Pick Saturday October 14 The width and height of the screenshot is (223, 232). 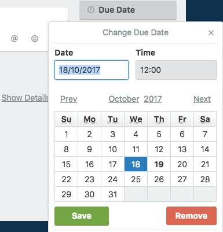(x=205, y=149)
